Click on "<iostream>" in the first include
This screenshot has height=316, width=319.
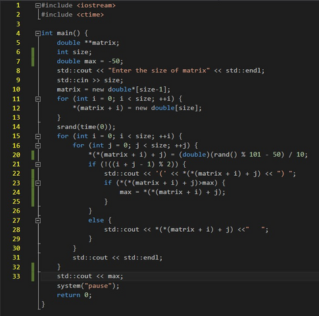(x=96, y=5)
